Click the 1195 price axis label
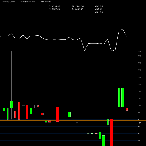This screenshot has height=146, width=146. tap(140, 56)
